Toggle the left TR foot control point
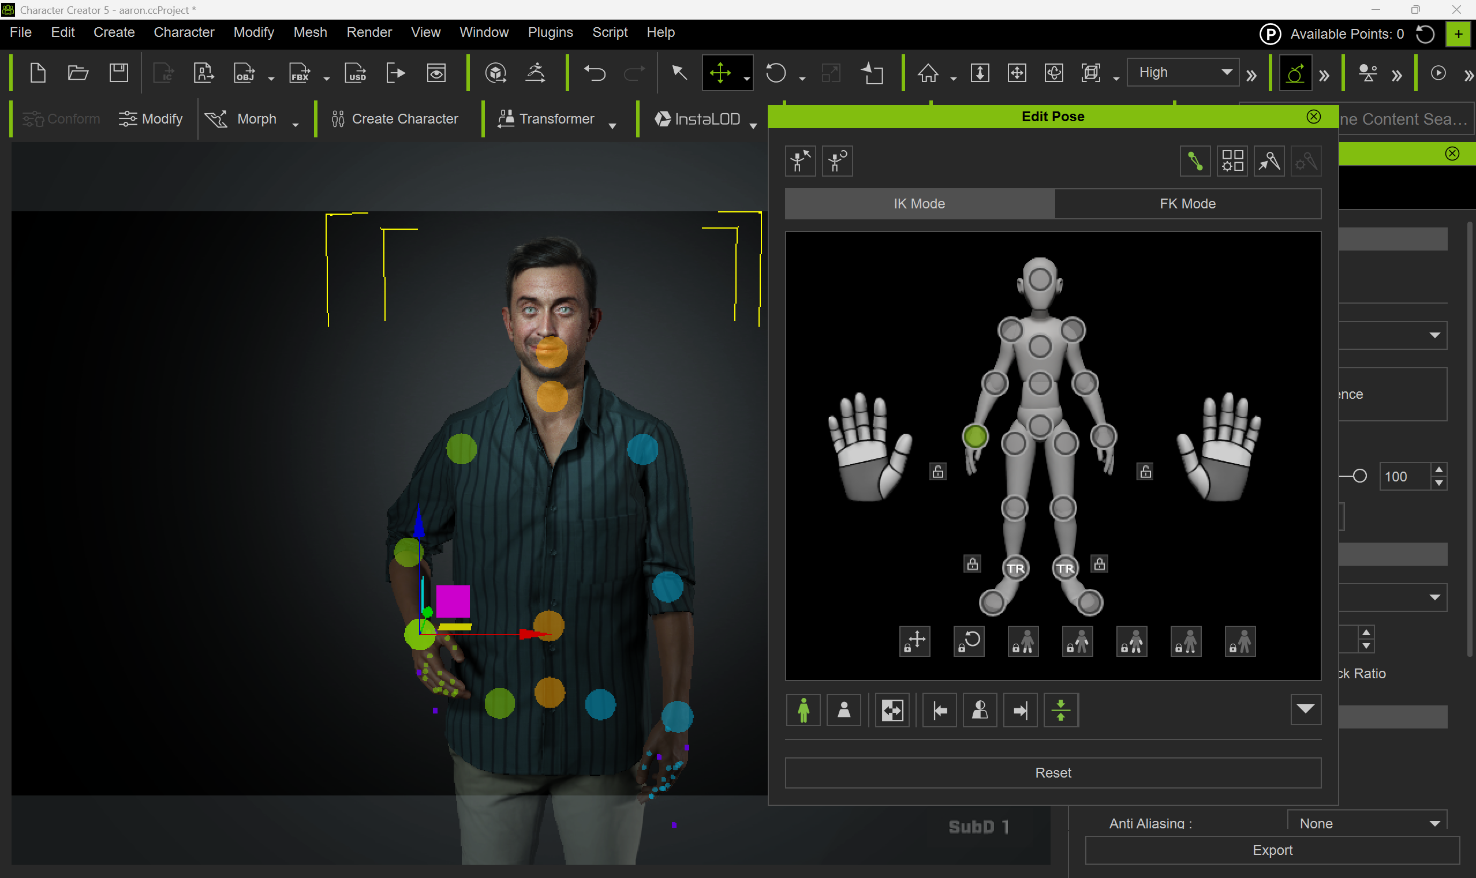 (1016, 568)
